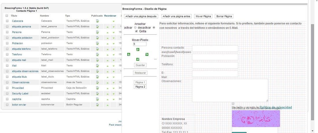The height and width of the screenshot is (133, 318).
Task: Toggle published icon for Persona row
Action: [97, 32]
